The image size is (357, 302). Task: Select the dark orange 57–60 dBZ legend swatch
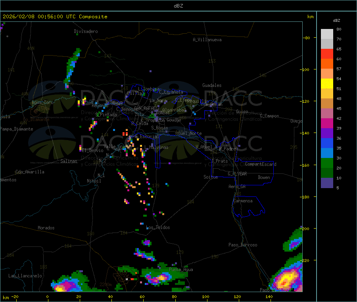pyautogui.click(x=327, y=64)
